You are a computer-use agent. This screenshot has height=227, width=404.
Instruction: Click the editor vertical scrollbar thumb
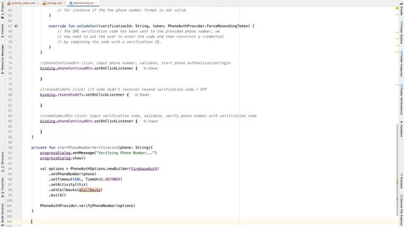[x=397, y=170]
